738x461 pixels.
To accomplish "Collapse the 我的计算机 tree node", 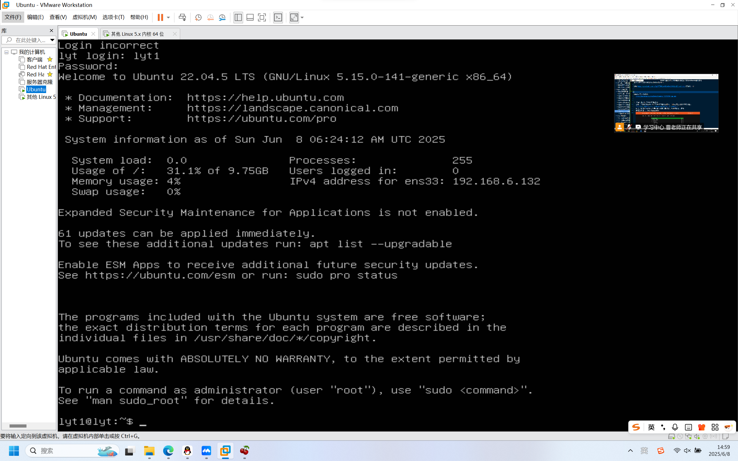I will coord(6,52).
